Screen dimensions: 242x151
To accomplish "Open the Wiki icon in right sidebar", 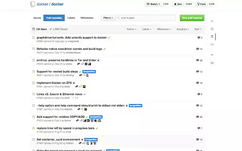I will click(x=212, y=45).
